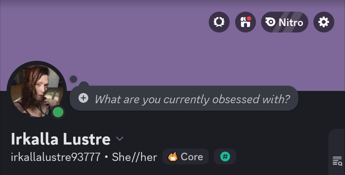Expand the chevron beside Irkalla Lustre

click(119, 139)
